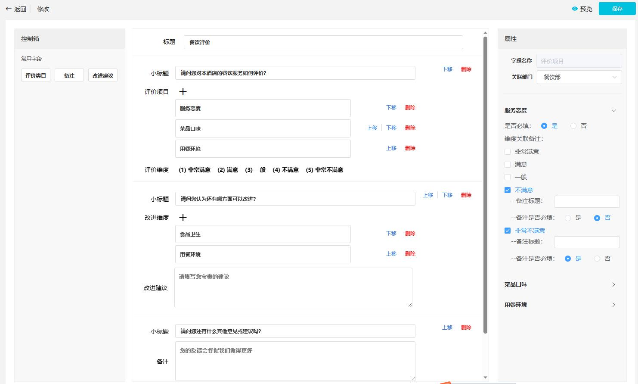Add the 改进建议 field from 控制箱
638x384 pixels.
[103, 75]
